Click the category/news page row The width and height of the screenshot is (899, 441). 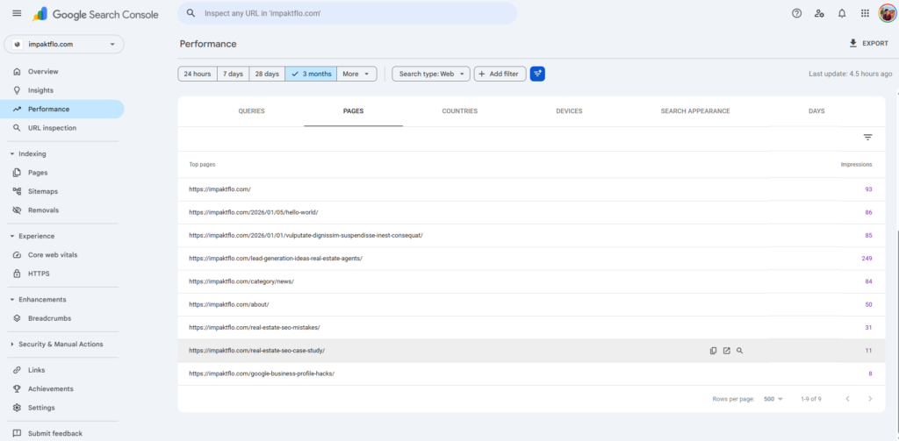531,281
